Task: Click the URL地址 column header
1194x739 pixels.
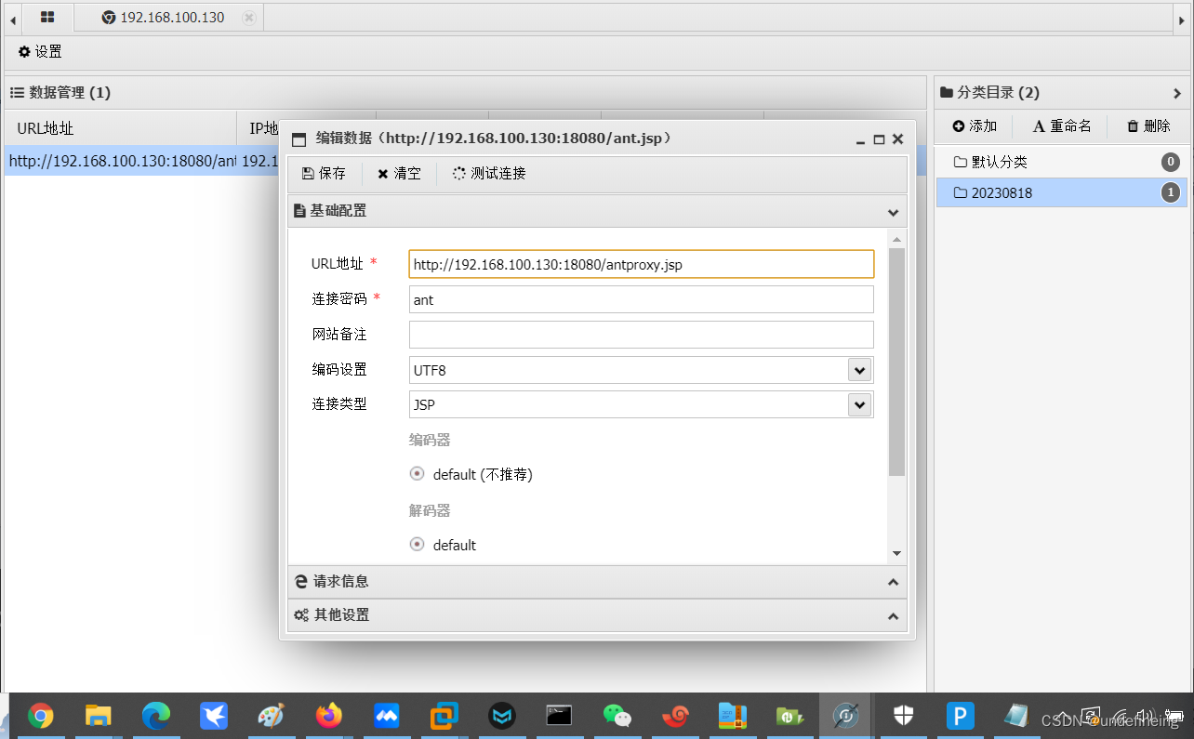Action: click(121, 128)
